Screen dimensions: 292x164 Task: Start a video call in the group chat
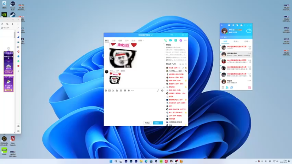click(170, 40)
